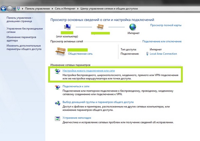
Task: Click the bench network icon in map
Action: [x=100, y=27]
